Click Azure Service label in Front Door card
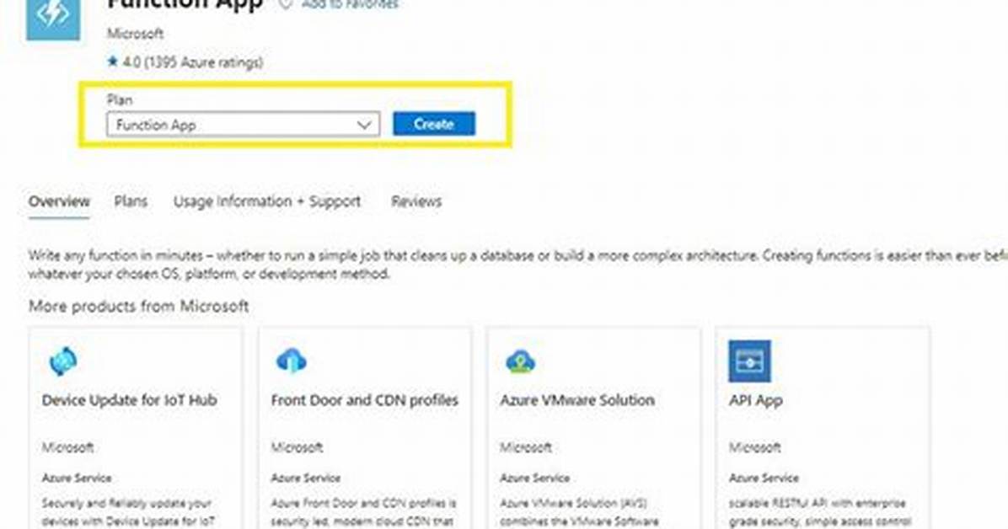 point(305,478)
